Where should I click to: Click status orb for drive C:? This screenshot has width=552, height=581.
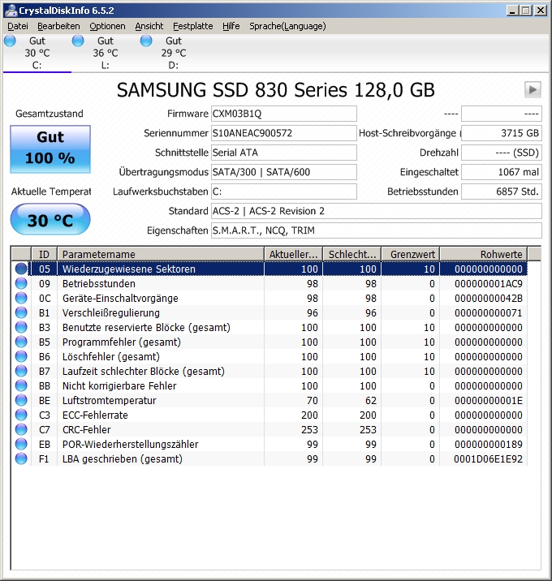(10, 41)
